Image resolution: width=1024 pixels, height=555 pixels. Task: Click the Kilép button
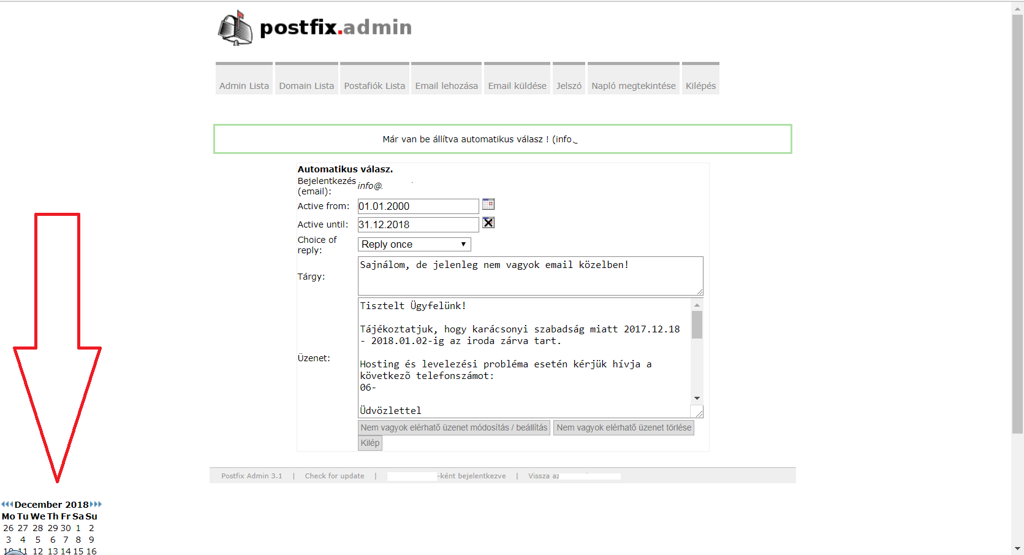point(370,442)
